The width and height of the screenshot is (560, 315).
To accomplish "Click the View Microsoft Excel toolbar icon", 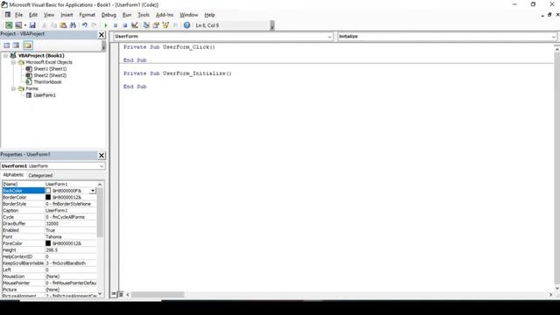I will 9,25.
